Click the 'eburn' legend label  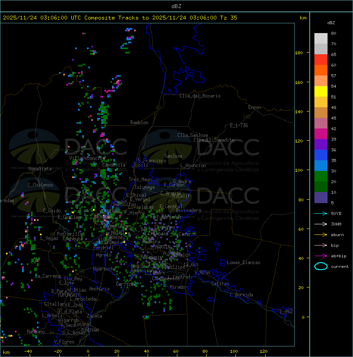click(337, 235)
